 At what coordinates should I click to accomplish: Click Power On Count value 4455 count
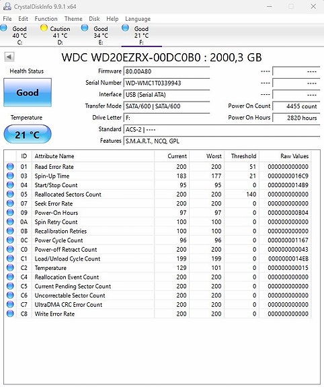296,106
